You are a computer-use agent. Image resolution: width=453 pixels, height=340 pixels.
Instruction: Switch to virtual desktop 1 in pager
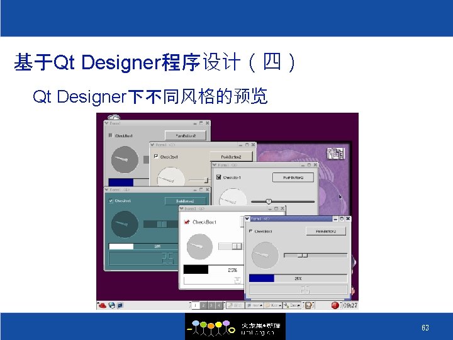click(x=195, y=305)
